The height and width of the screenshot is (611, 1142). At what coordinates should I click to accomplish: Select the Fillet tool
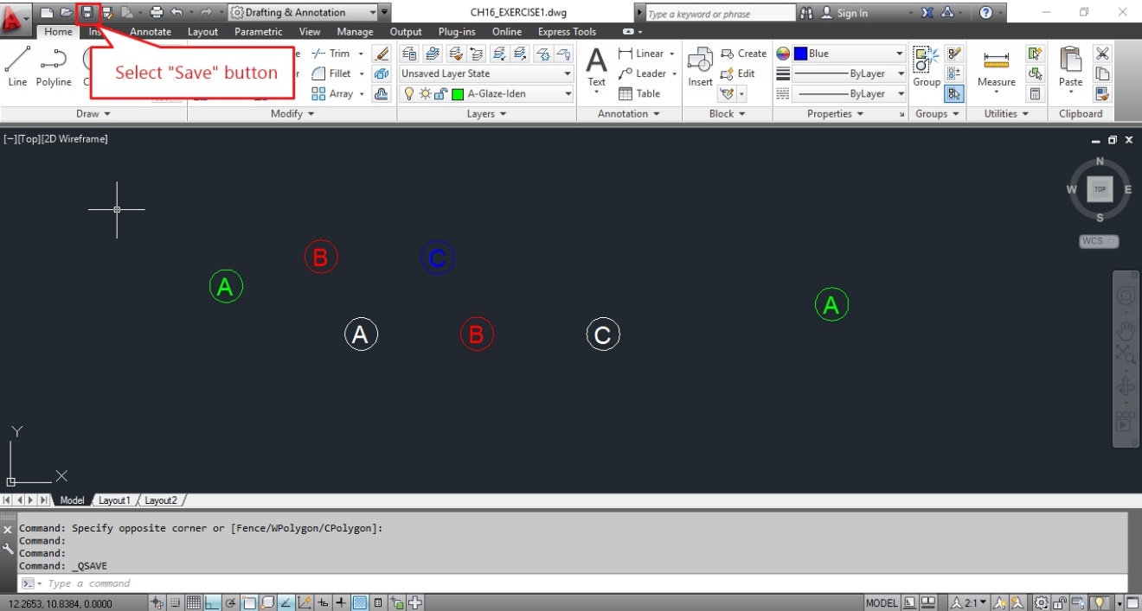tap(333, 73)
